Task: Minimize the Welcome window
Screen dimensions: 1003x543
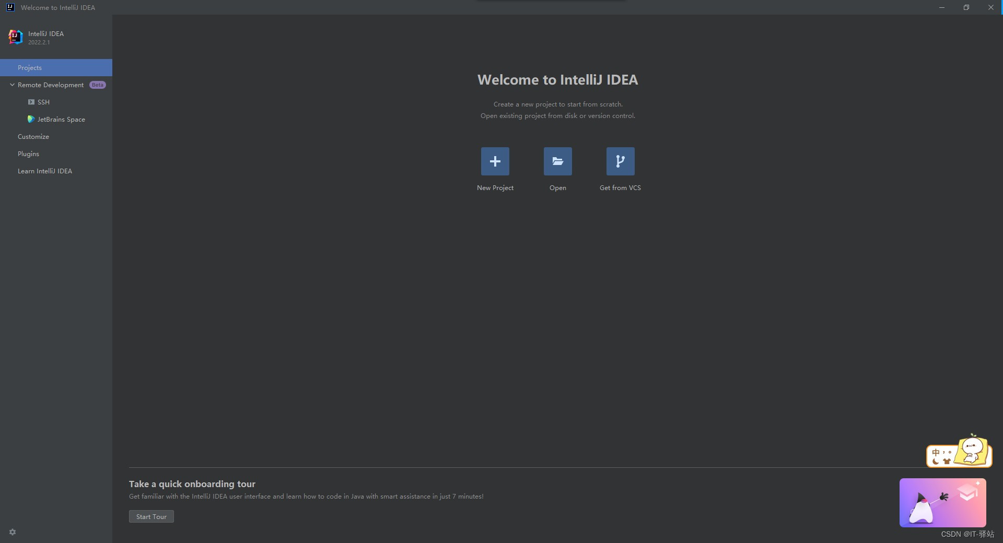Action: click(x=942, y=7)
